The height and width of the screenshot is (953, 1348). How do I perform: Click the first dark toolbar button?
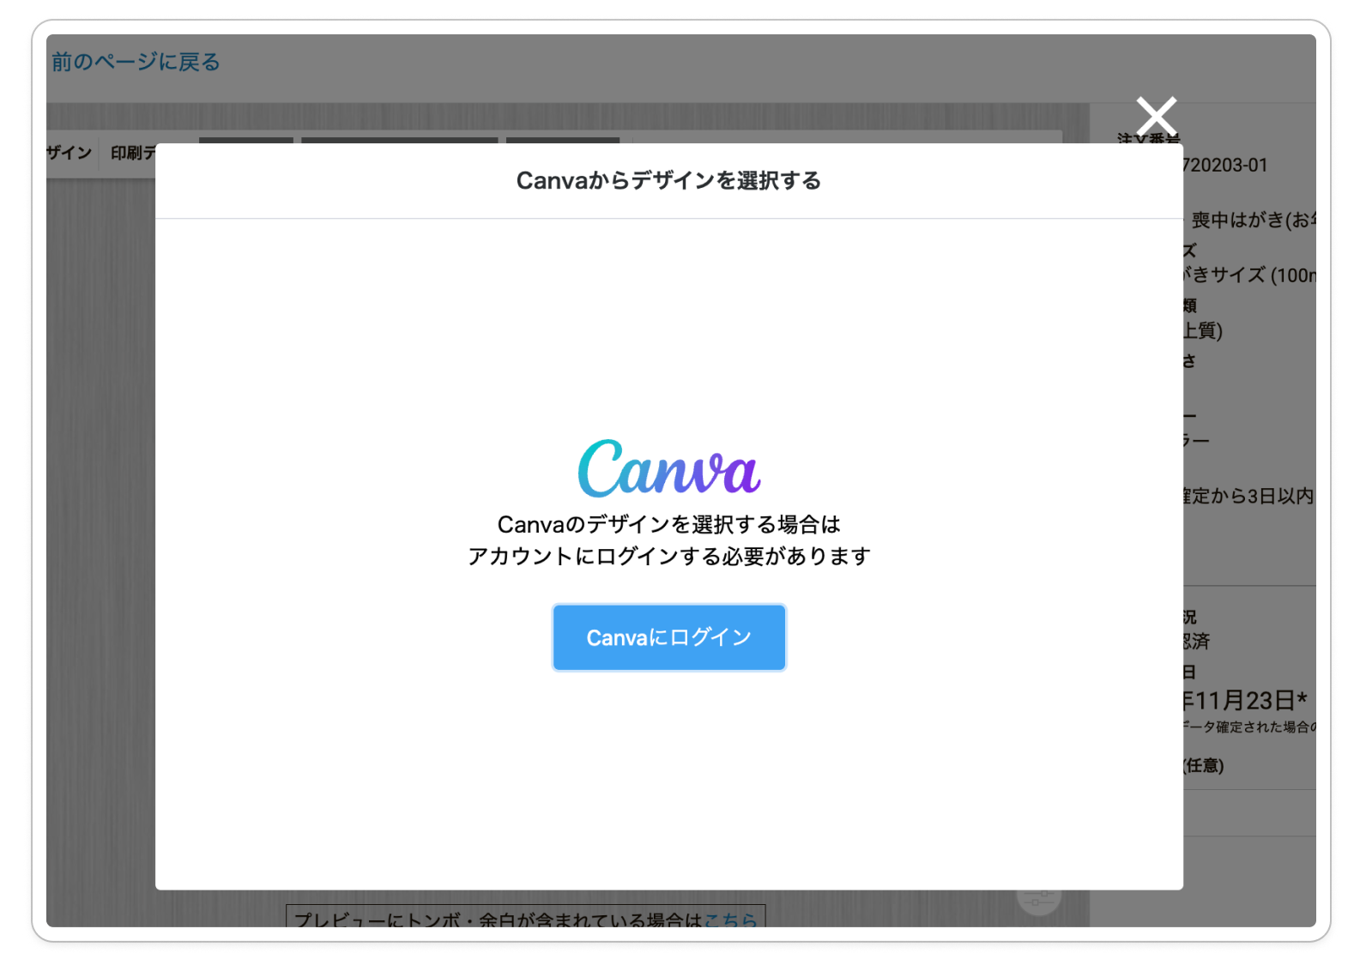[x=246, y=140]
